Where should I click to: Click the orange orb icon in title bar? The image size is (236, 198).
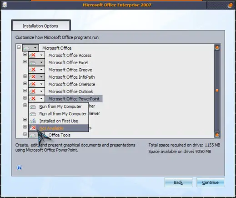[230, 5]
